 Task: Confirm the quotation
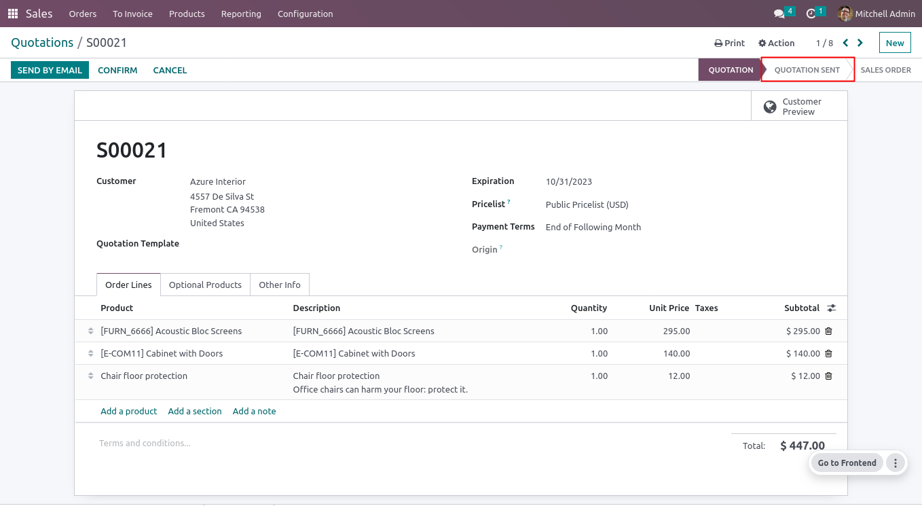117,70
